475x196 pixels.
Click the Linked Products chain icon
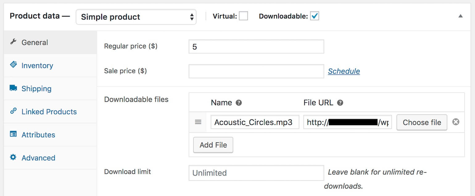click(14, 111)
